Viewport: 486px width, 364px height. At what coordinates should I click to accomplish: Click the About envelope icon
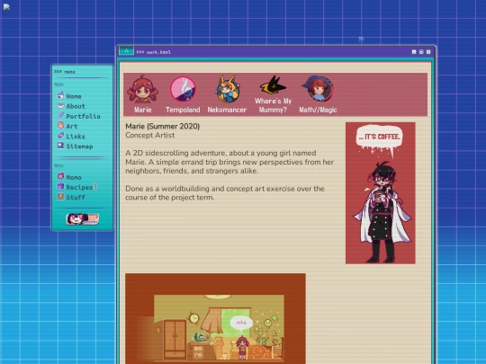pos(61,105)
